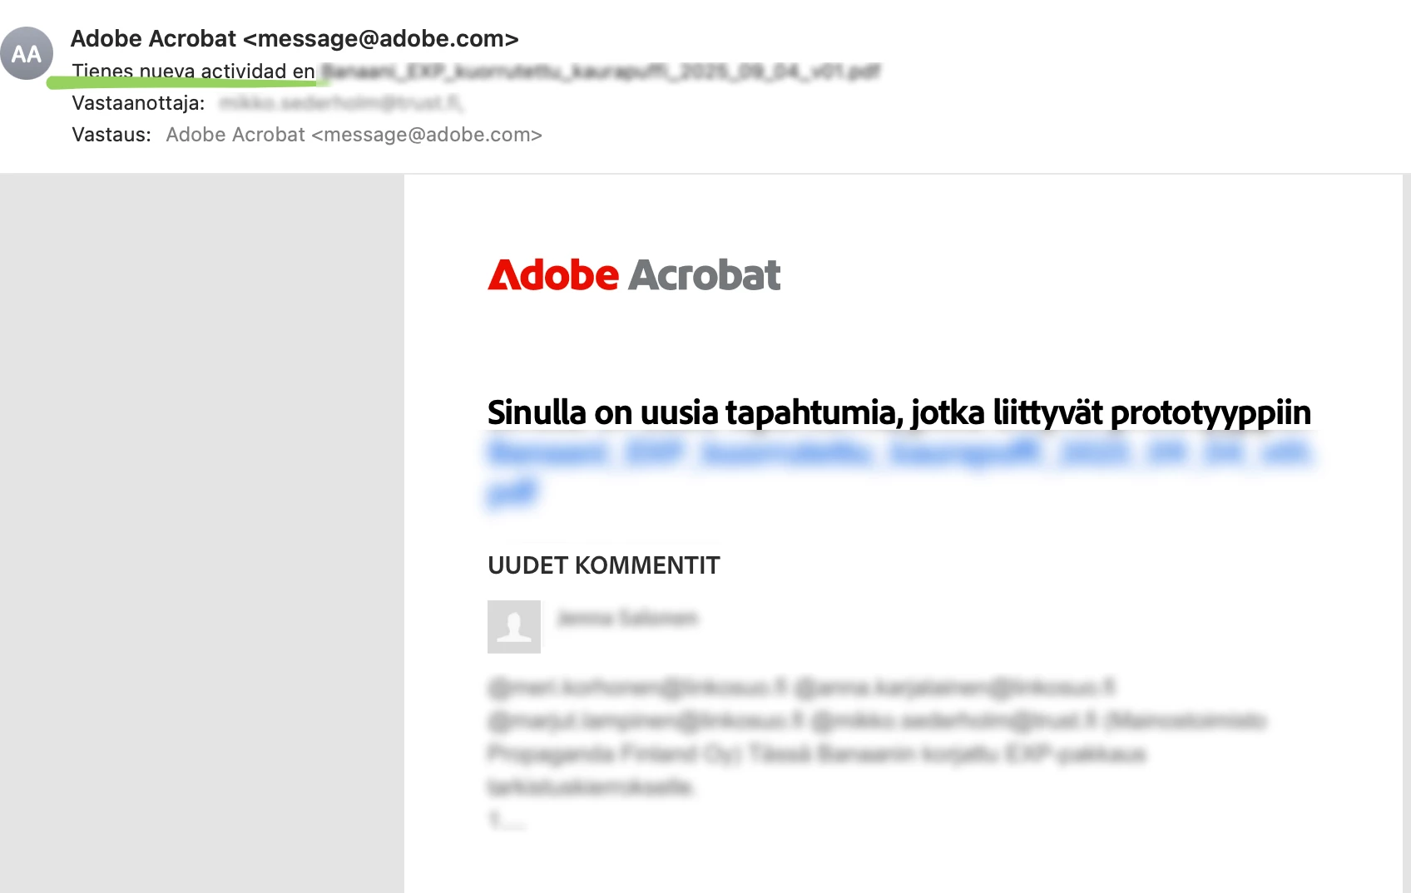Click the AA sender avatar
This screenshot has height=893, width=1411.
pos(27,53)
